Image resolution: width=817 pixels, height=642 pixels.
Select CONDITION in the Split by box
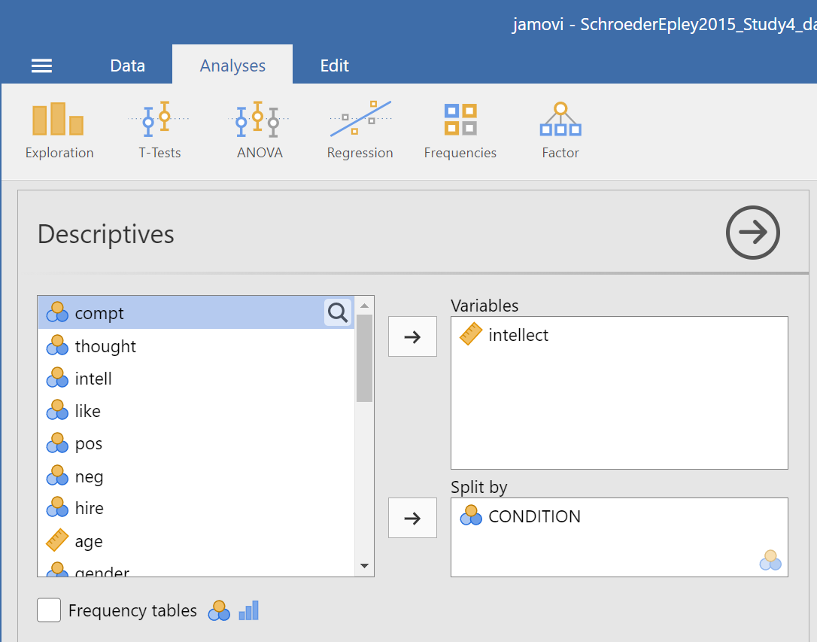[533, 516]
